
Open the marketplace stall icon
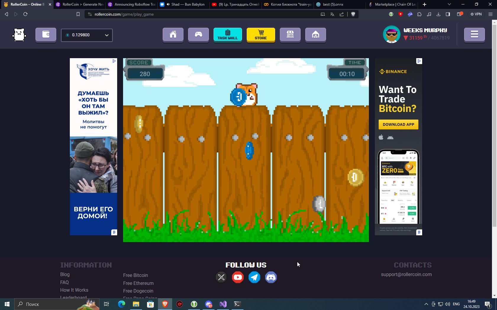pos(290,35)
